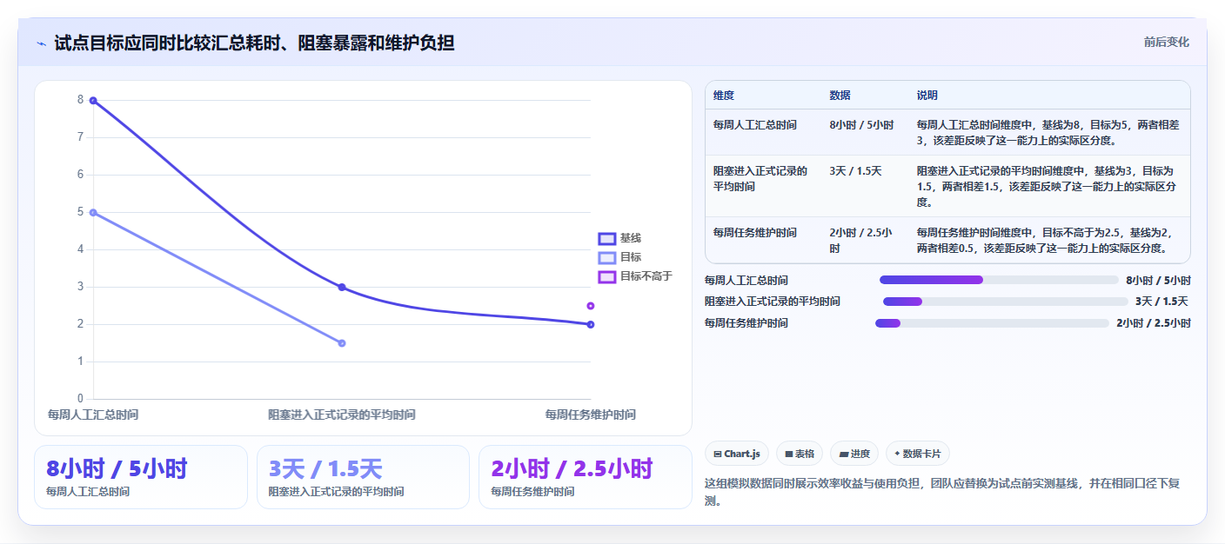Open the 2小时 / 2.5小时 data card
This screenshot has height=544, width=1225.
coord(586,477)
